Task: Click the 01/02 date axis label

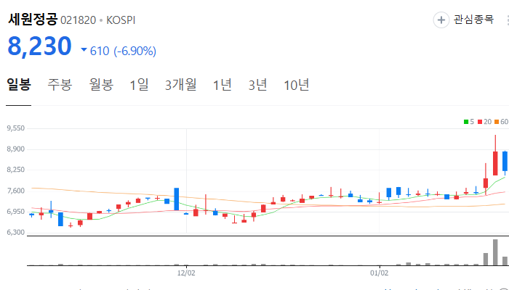Action: point(379,273)
